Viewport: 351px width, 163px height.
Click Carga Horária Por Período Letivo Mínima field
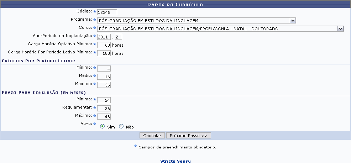click(x=104, y=53)
